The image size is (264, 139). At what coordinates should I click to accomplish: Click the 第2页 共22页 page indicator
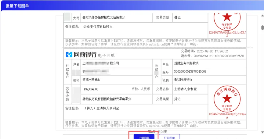click(x=157, y=132)
